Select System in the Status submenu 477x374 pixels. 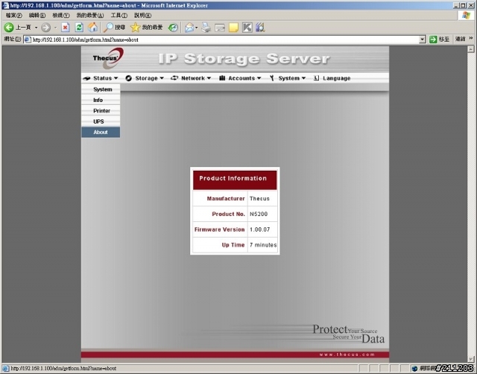101,89
